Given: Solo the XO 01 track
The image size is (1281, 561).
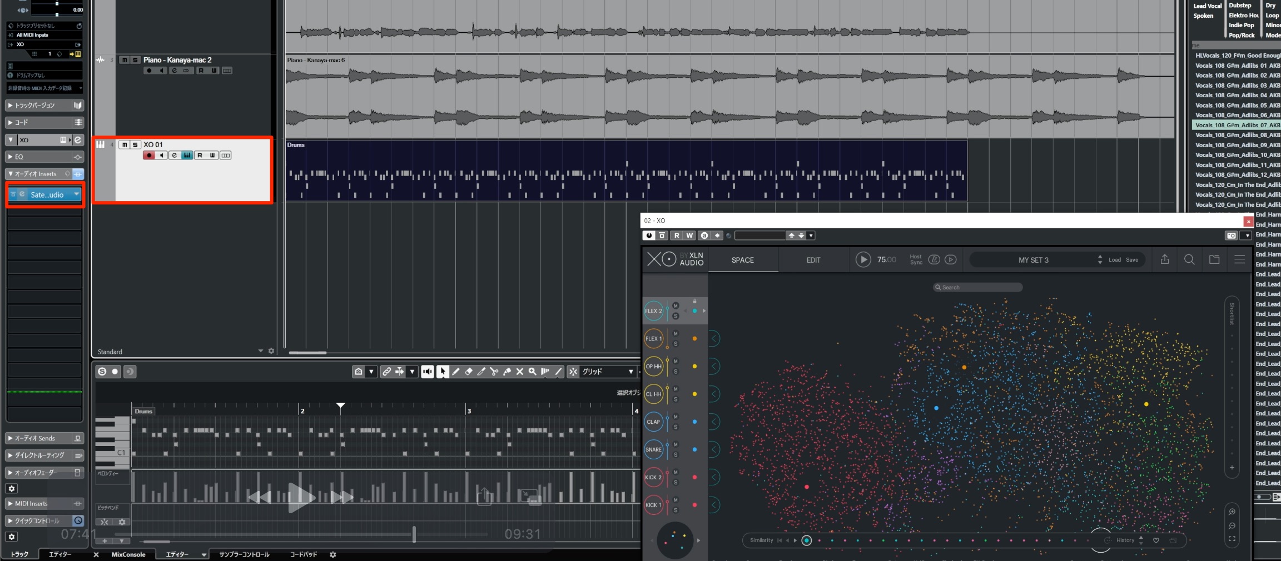Looking at the screenshot, I should [135, 144].
